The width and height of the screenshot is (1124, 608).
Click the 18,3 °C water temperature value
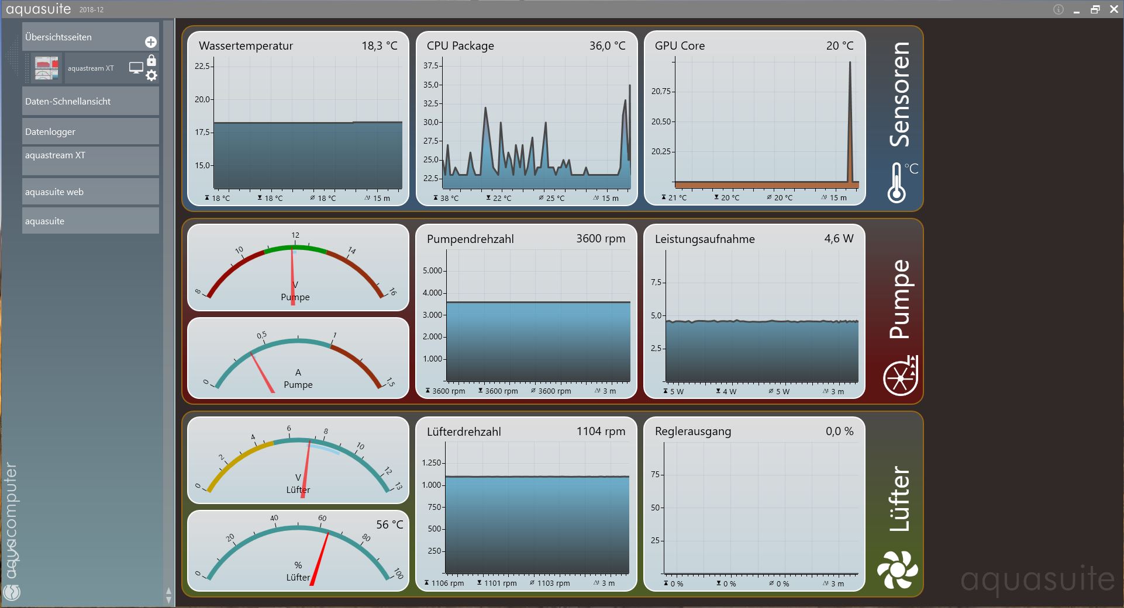(x=380, y=46)
